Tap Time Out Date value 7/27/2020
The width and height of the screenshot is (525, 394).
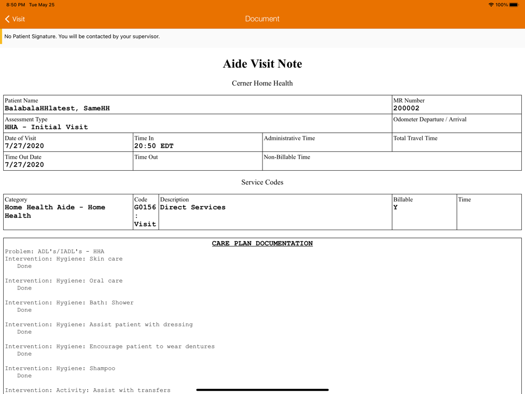tap(25, 164)
